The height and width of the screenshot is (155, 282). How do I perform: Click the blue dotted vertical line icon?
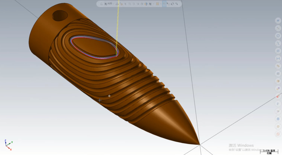click(278, 104)
